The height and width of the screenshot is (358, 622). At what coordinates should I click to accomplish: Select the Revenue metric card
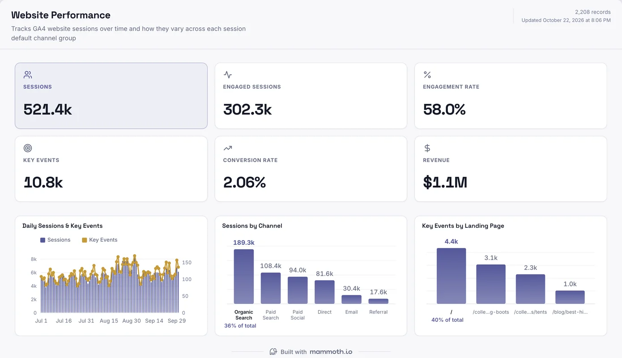511,169
